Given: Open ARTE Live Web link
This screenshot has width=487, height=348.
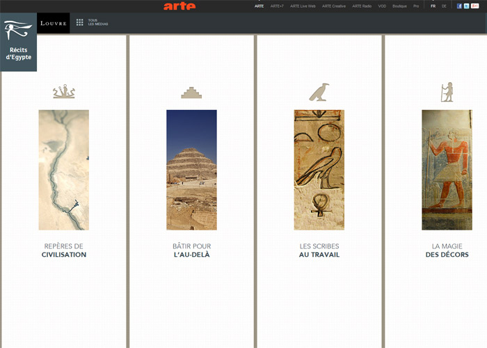Looking at the screenshot, I should pyautogui.click(x=303, y=6).
